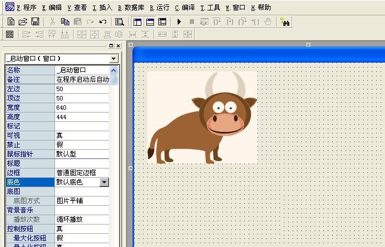Click the paste clipboard icon
The image size is (385, 247).
(78, 22)
